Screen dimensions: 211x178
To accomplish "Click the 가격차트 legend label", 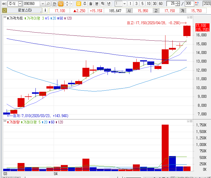I will (15, 18).
